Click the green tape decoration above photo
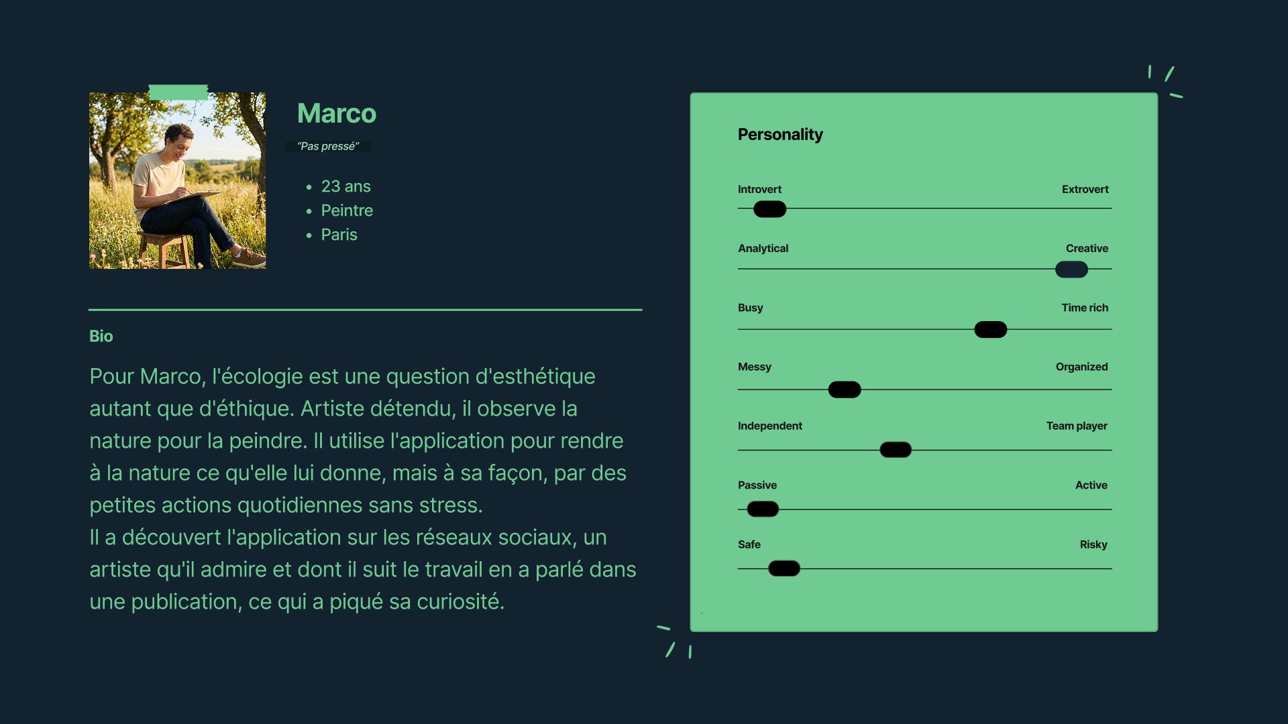The width and height of the screenshot is (1288, 724). pos(178,93)
